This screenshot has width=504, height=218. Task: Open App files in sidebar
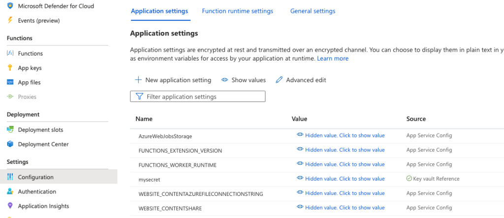[x=29, y=82]
